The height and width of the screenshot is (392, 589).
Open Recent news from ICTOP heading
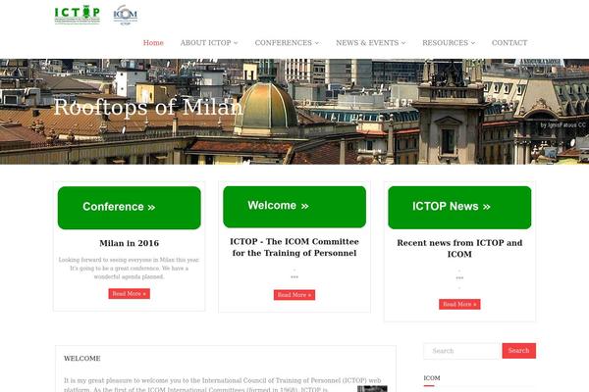coord(459,248)
